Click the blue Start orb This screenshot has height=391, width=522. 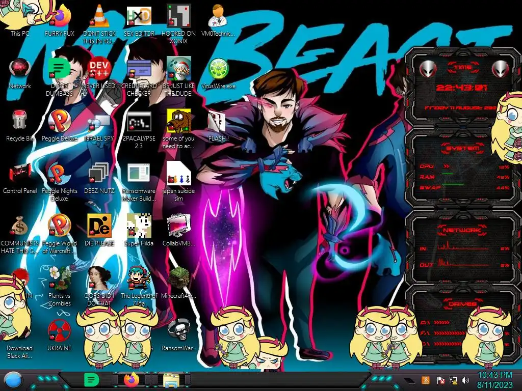(13, 380)
